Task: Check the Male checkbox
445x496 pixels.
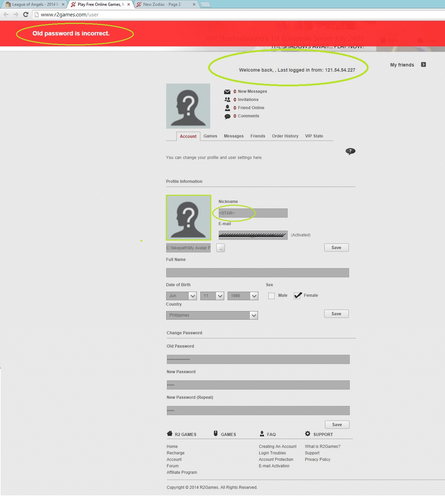Action: (271, 296)
